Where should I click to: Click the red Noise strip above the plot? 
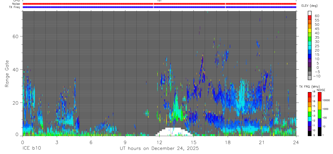coord(159,4)
